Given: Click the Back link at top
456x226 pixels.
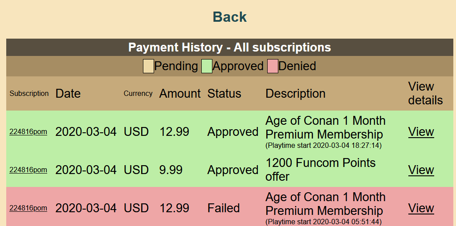Looking at the screenshot, I should point(229,17).
